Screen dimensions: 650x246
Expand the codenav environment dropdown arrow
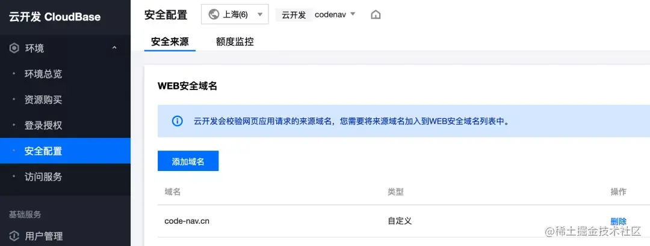click(353, 14)
